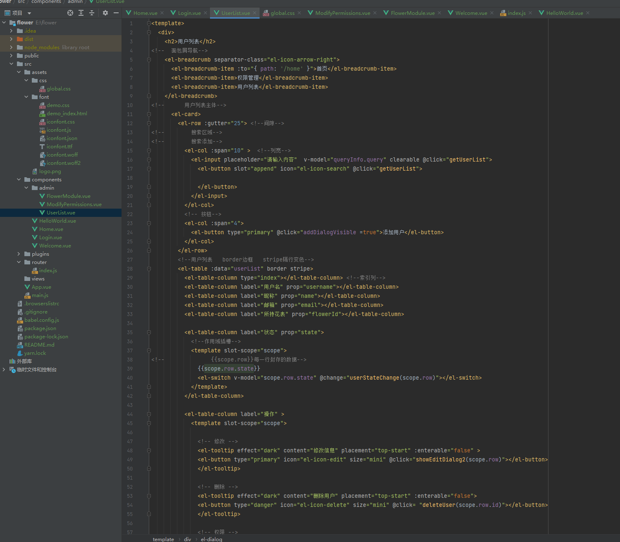Open FlowerModule.vue in the project tree
Screen dimensions: 620x542
(68, 196)
